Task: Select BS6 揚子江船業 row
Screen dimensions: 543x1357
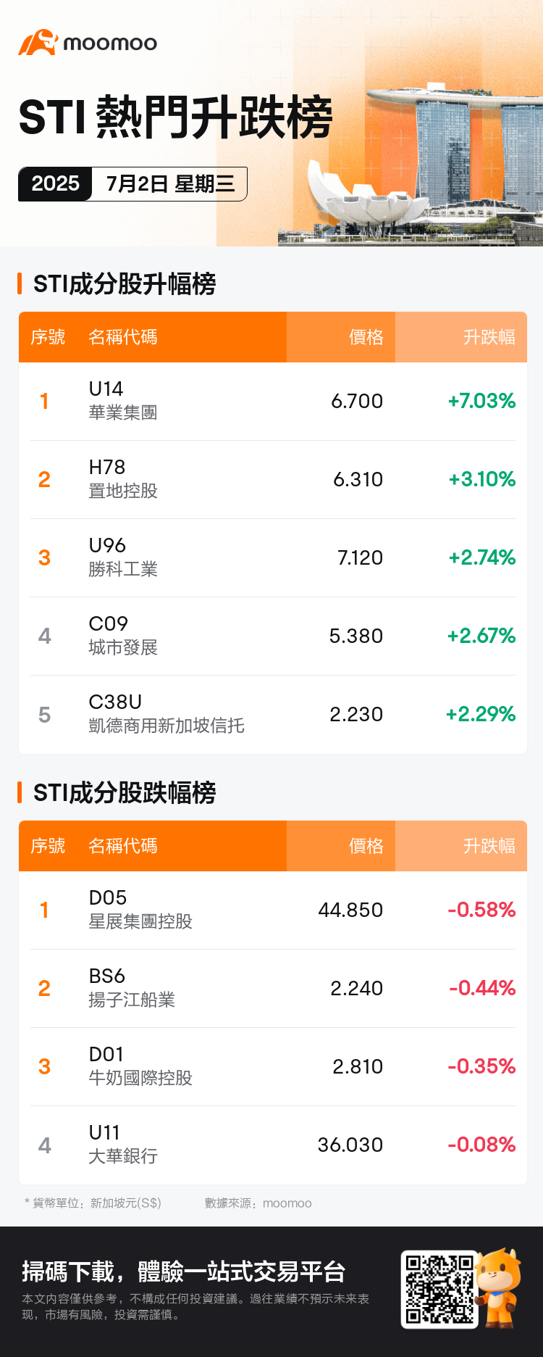Action: point(273,988)
